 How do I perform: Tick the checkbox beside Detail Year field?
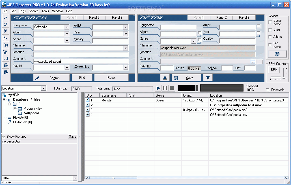(258, 33)
